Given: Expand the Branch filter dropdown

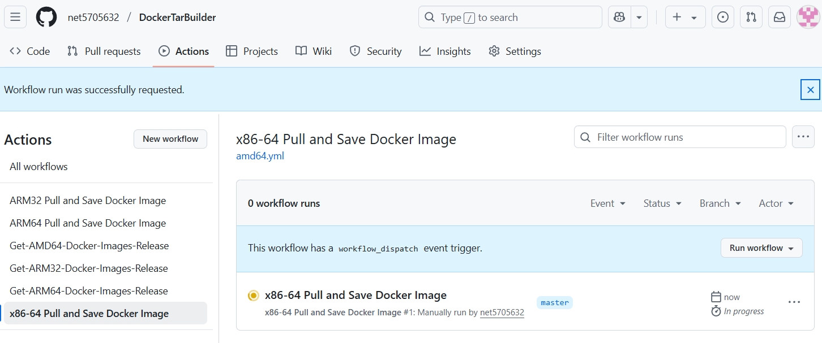Looking at the screenshot, I should click(x=720, y=203).
